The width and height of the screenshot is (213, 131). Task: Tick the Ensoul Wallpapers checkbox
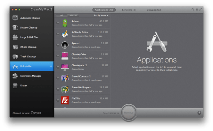tap(58, 89)
